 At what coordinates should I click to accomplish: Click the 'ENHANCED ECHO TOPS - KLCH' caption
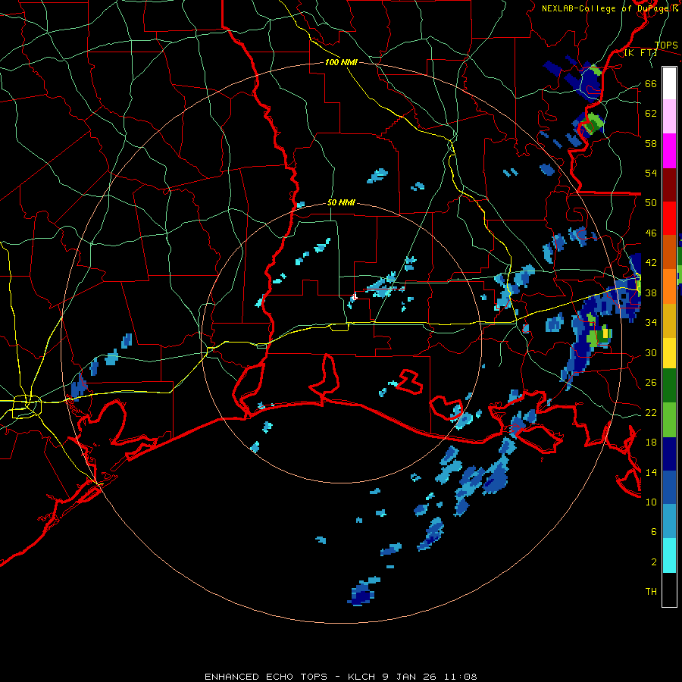click(x=289, y=677)
